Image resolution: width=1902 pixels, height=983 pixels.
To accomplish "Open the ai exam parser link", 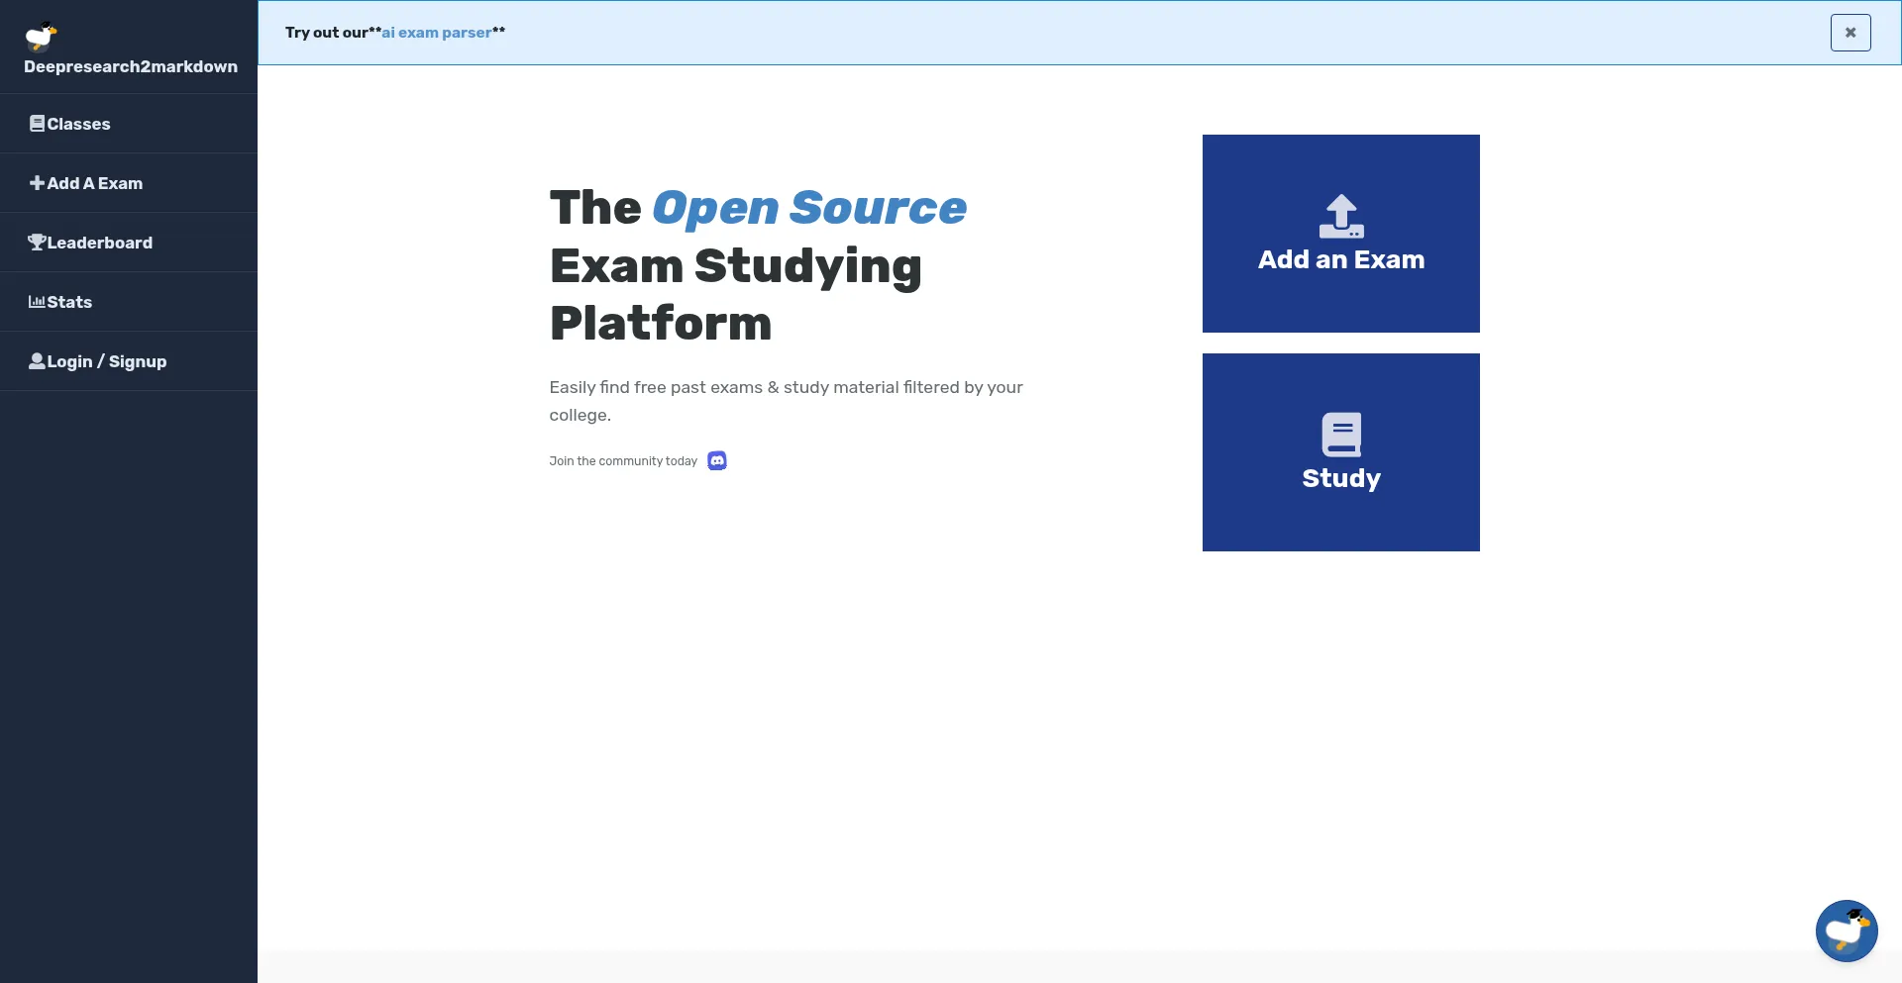I will click(x=436, y=33).
